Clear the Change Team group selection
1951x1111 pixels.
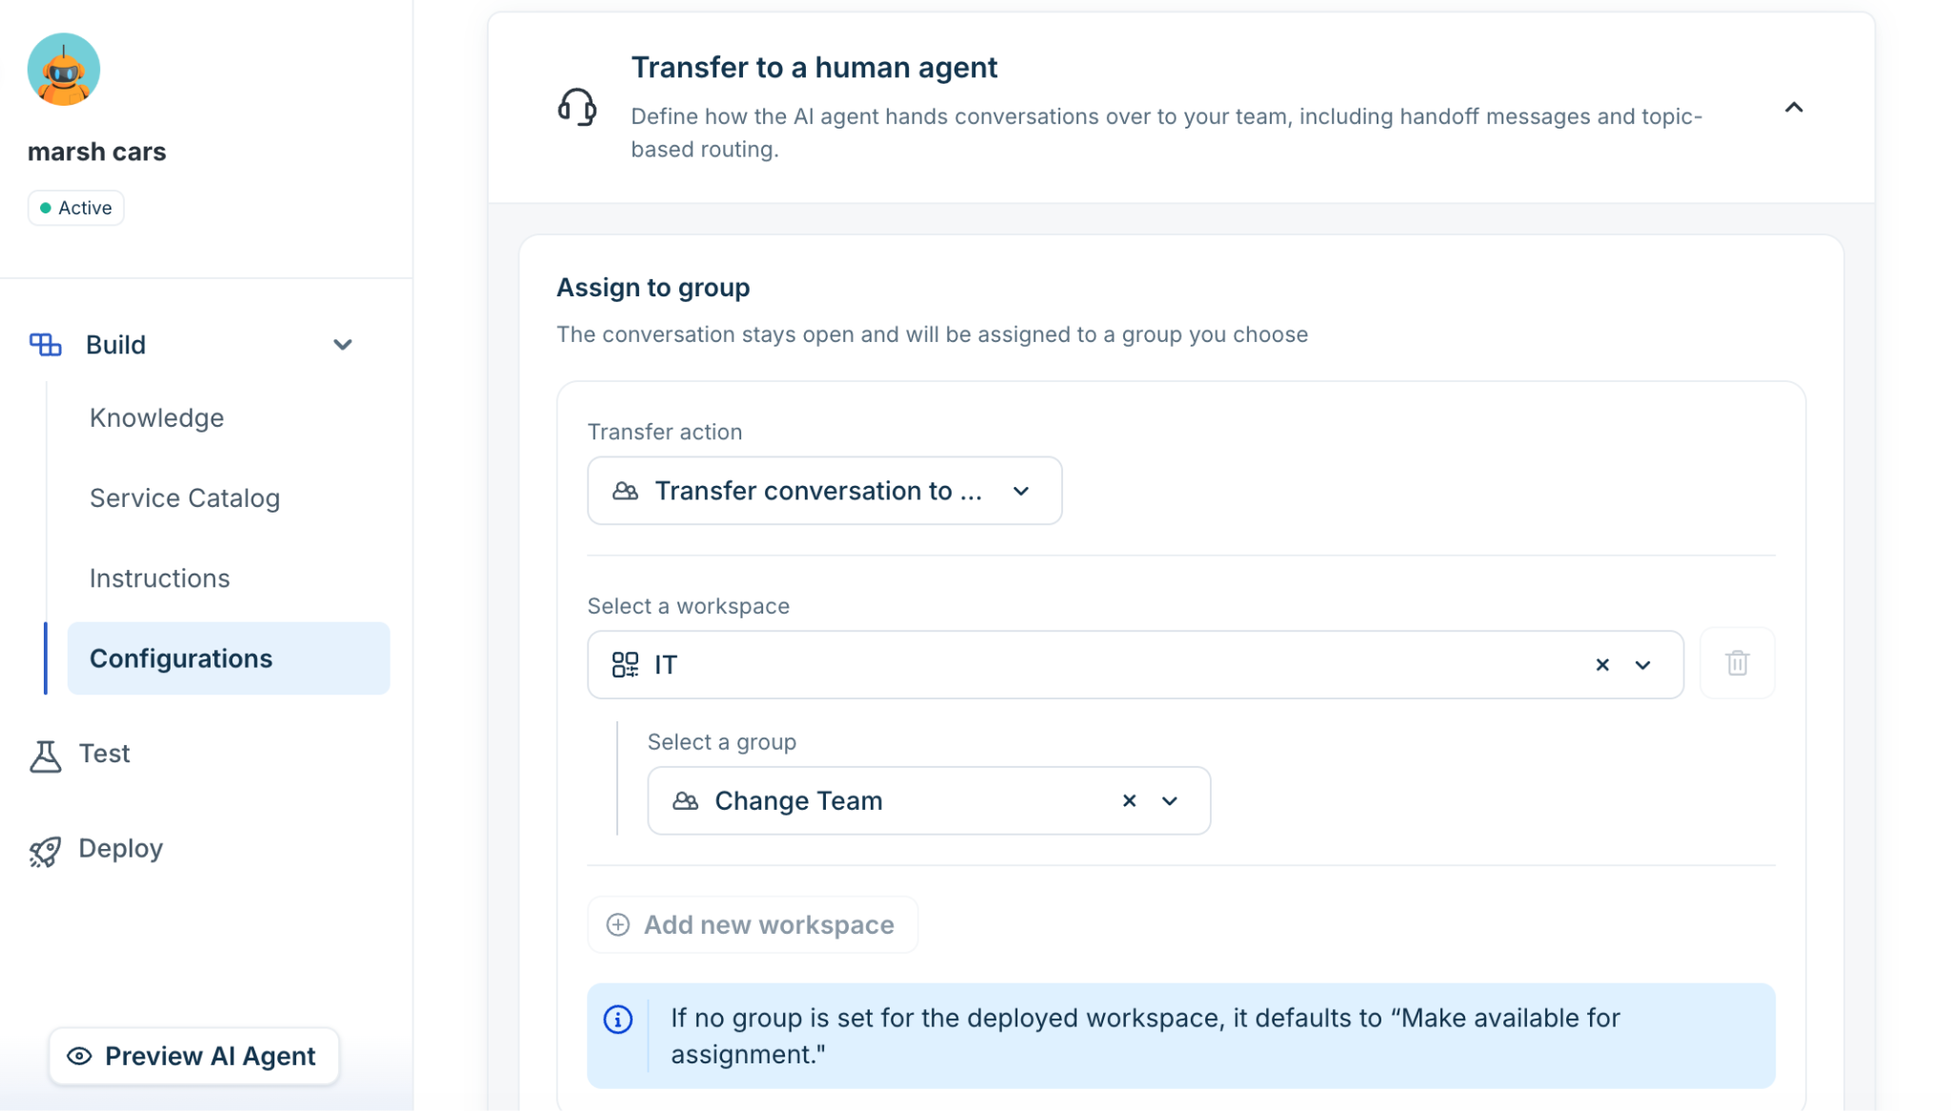1129,800
